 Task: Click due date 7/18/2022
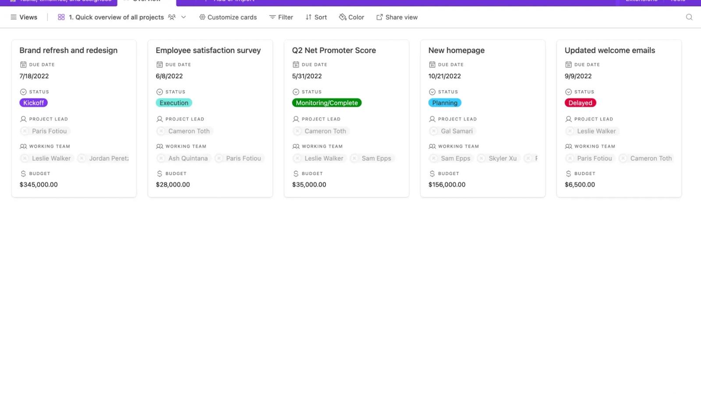34,76
